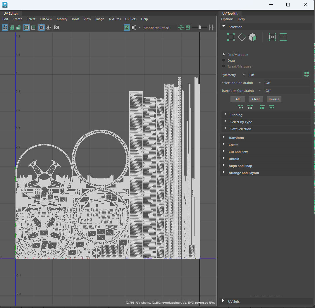Open the Cut/Sew menu
Image resolution: width=315 pixels, height=308 pixels.
[x=46, y=19]
